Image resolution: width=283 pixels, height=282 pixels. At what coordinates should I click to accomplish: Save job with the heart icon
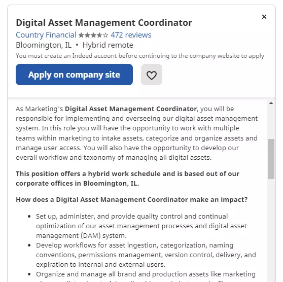click(152, 75)
